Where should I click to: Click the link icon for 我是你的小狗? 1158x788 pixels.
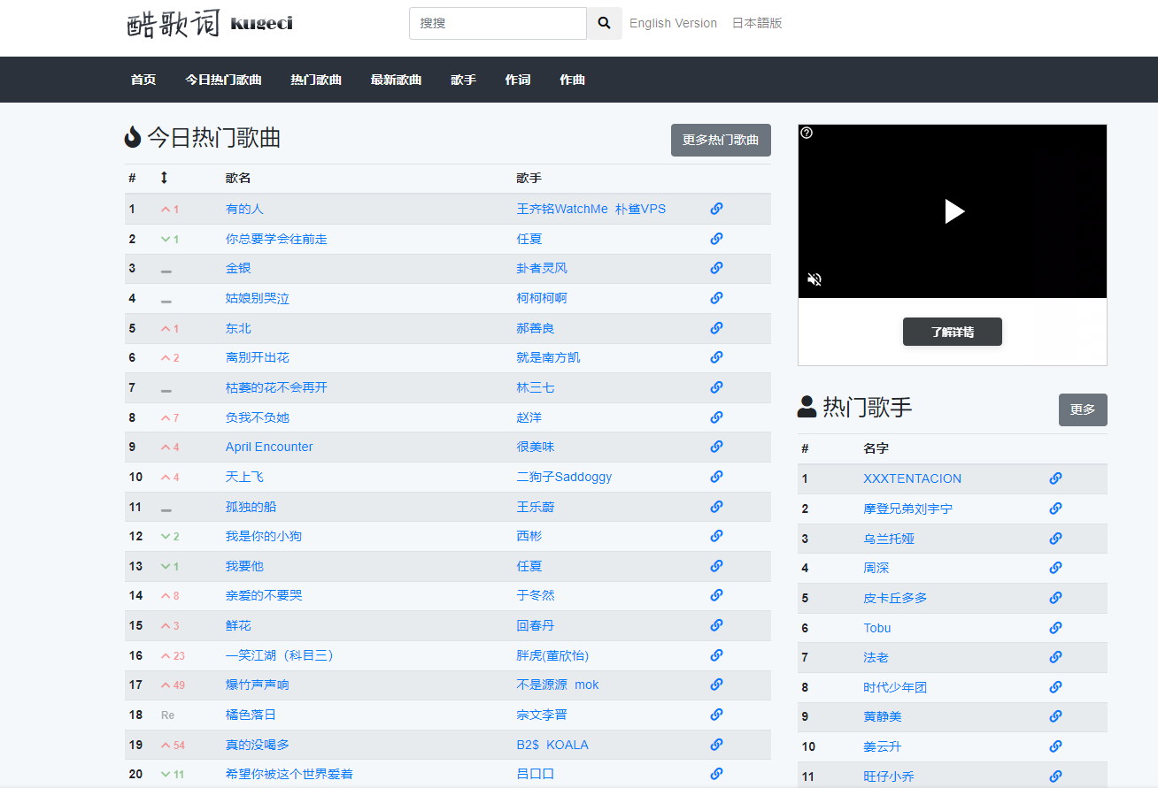pyautogui.click(x=717, y=536)
